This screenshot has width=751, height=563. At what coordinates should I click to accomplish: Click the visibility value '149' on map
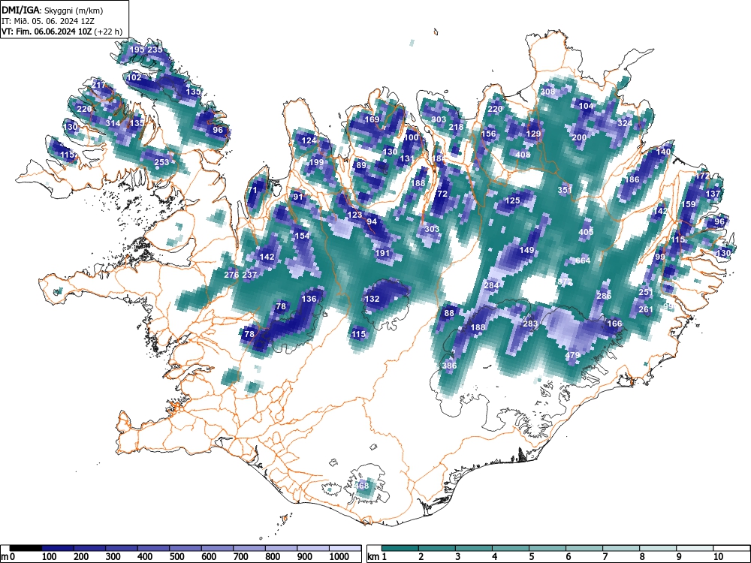click(x=526, y=250)
